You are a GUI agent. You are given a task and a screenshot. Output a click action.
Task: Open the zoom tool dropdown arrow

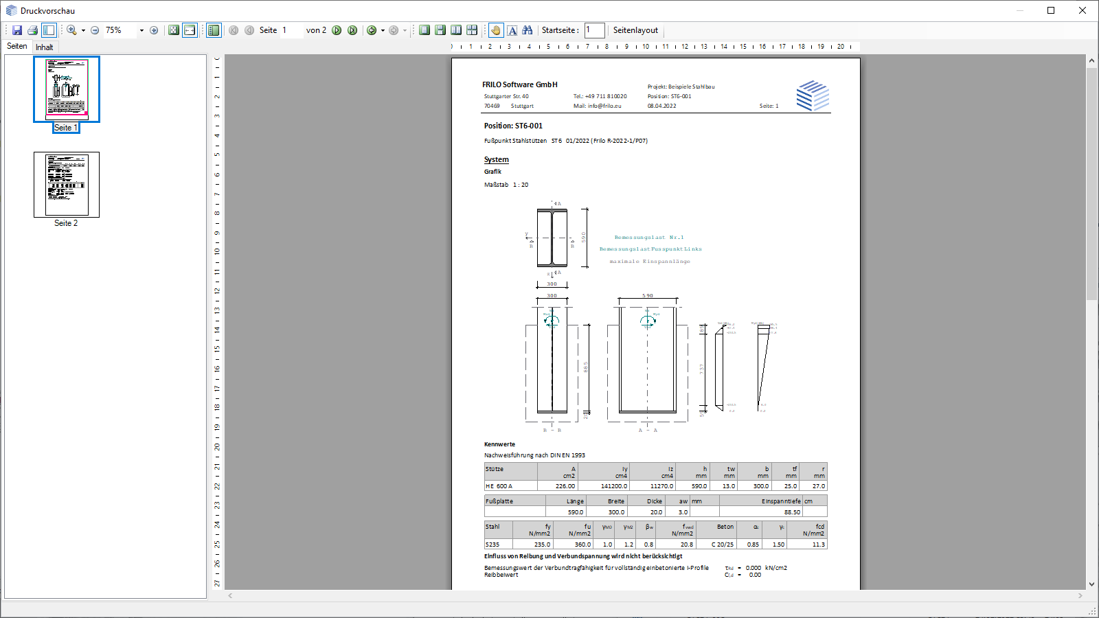[83, 30]
